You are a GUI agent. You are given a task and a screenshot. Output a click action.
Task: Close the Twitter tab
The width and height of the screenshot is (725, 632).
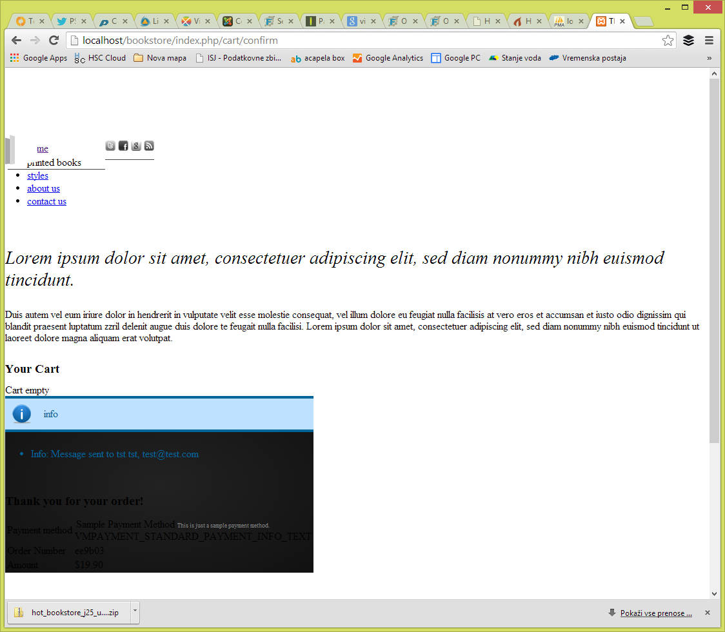[84, 21]
